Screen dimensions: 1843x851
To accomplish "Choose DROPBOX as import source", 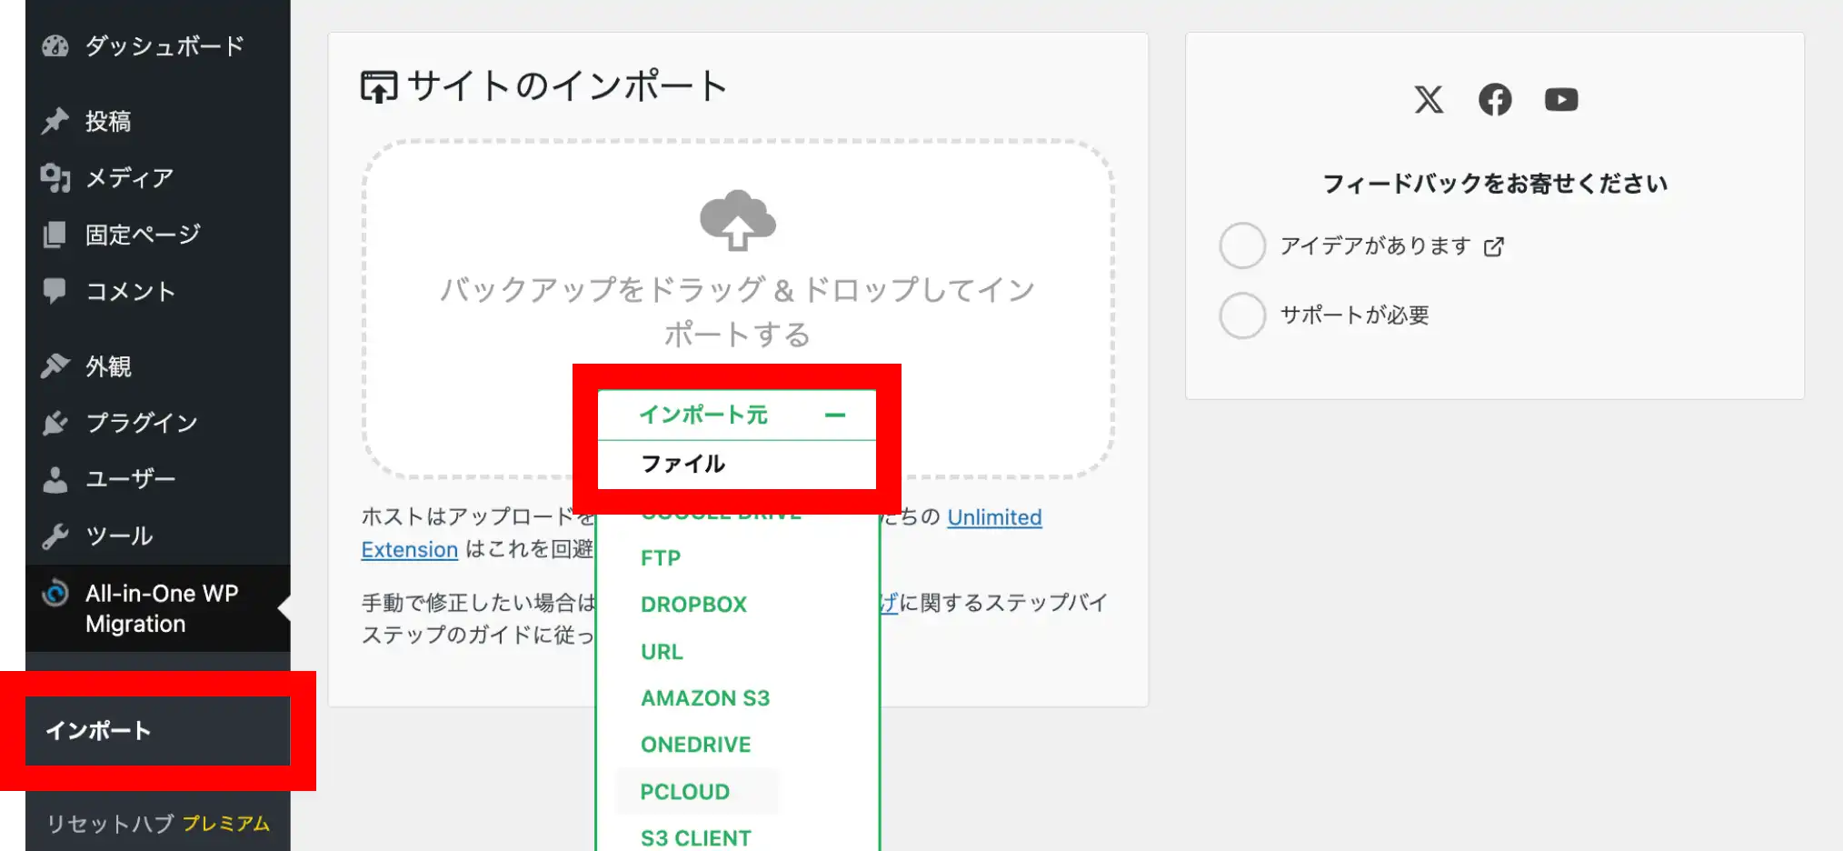I will point(693,604).
